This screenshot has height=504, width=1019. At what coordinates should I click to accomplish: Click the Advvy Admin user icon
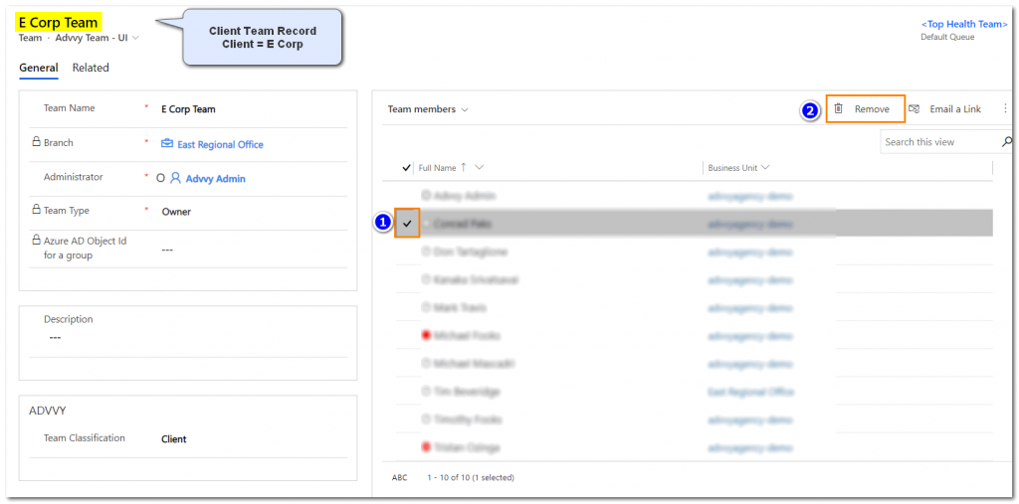tap(175, 178)
